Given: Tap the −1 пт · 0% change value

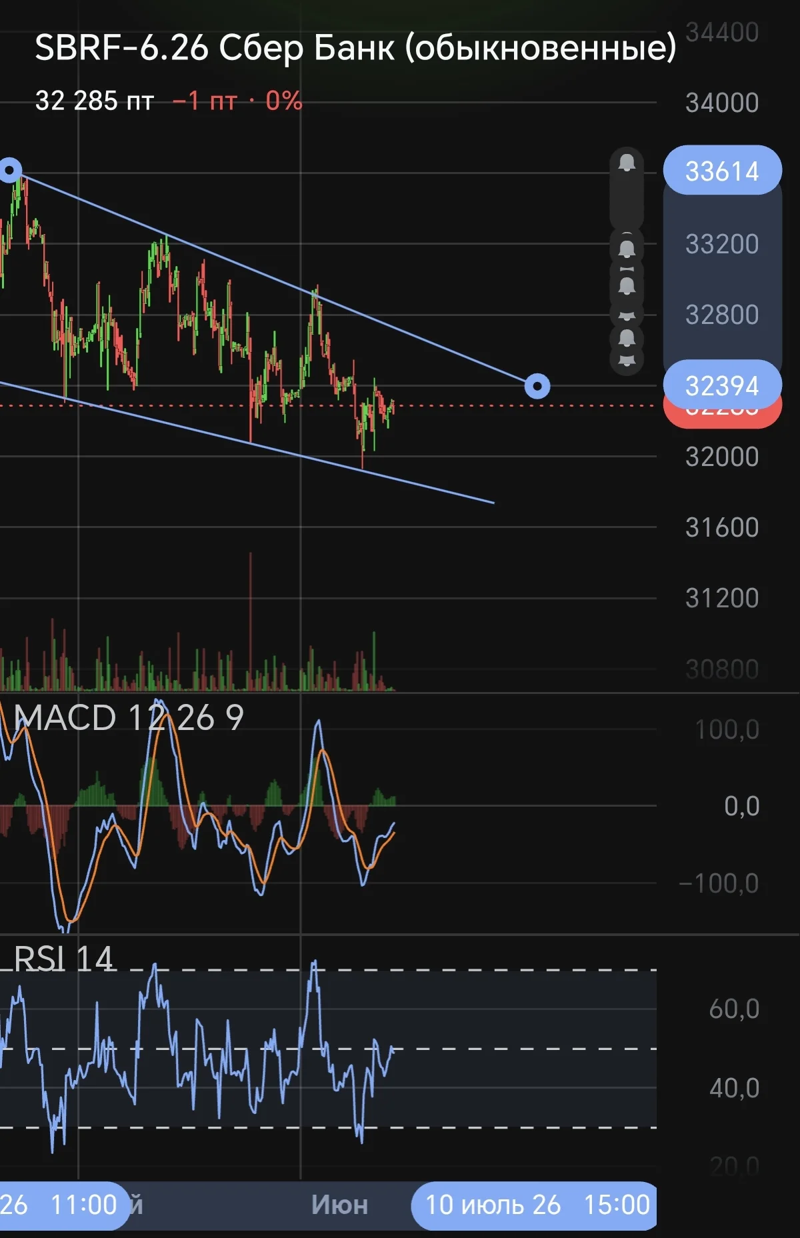Looking at the screenshot, I should click(237, 101).
